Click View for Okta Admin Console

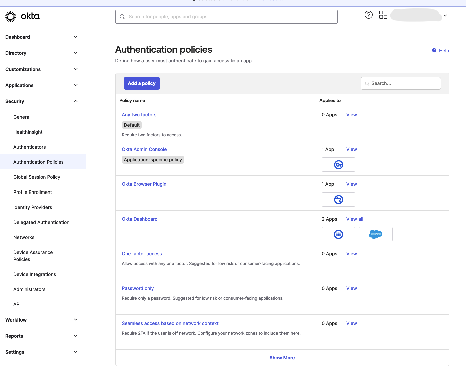click(x=352, y=149)
